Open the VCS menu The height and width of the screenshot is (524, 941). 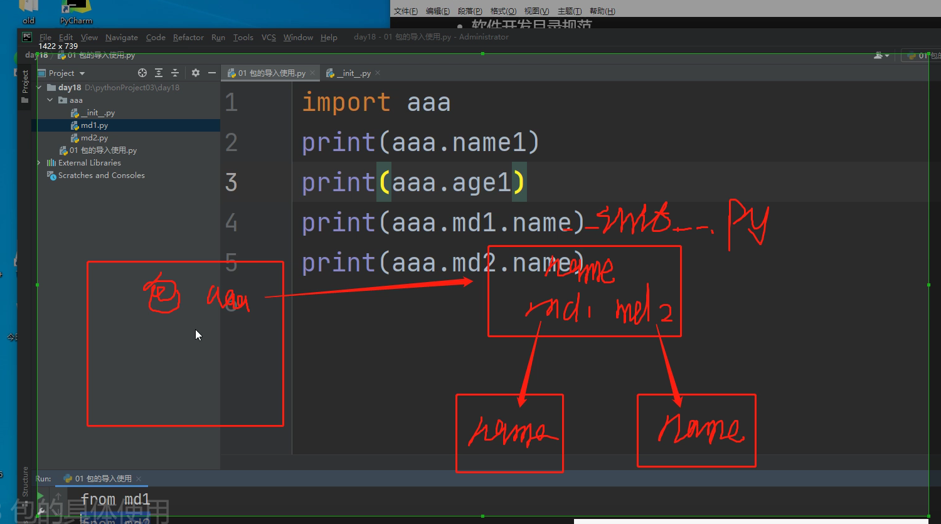pyautogui.click(x=268, y=38)
